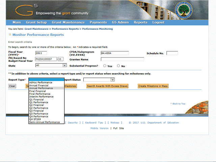The width and height of the screenshot is (216, 162).
Task: Open the Keyboard Tips footer link
Action: click(x=94, y=123)
